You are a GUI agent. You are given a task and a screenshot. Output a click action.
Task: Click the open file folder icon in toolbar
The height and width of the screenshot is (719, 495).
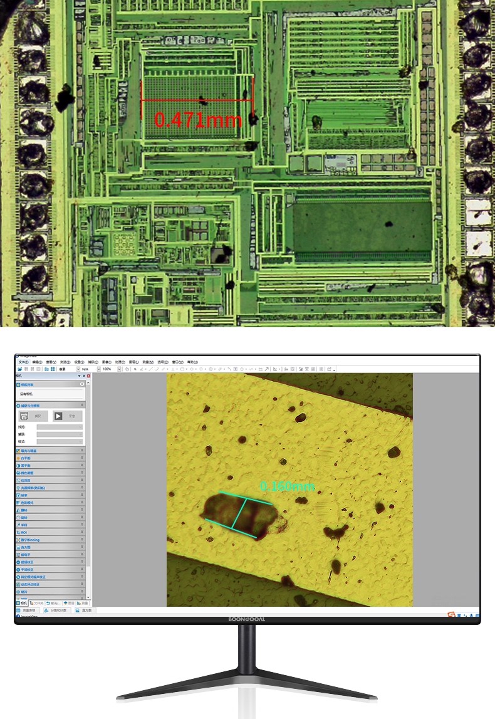pyautogui.click(x=20, y=369)
